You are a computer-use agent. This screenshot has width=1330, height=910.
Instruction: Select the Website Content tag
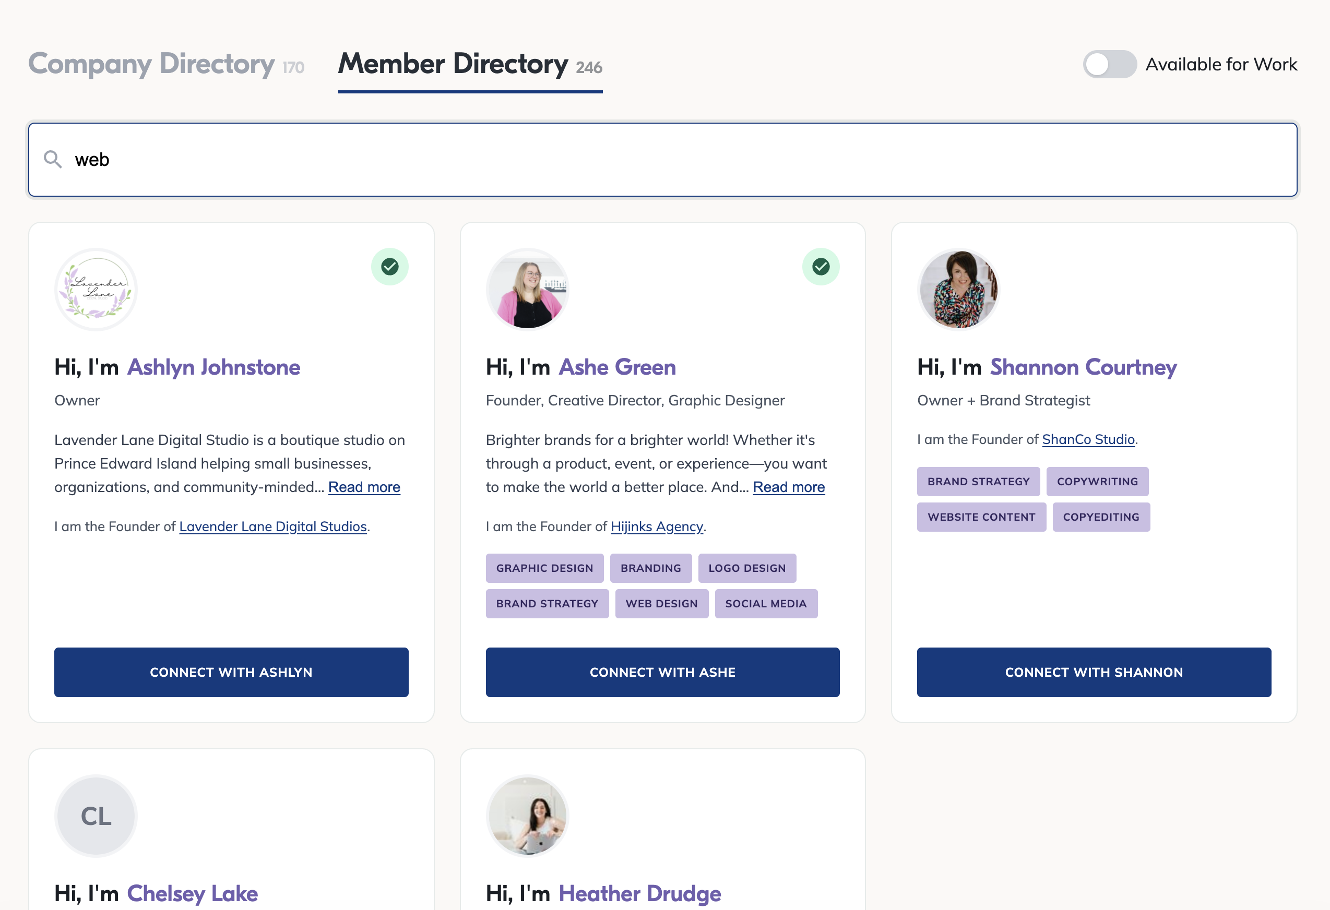(x=981, y=517)
